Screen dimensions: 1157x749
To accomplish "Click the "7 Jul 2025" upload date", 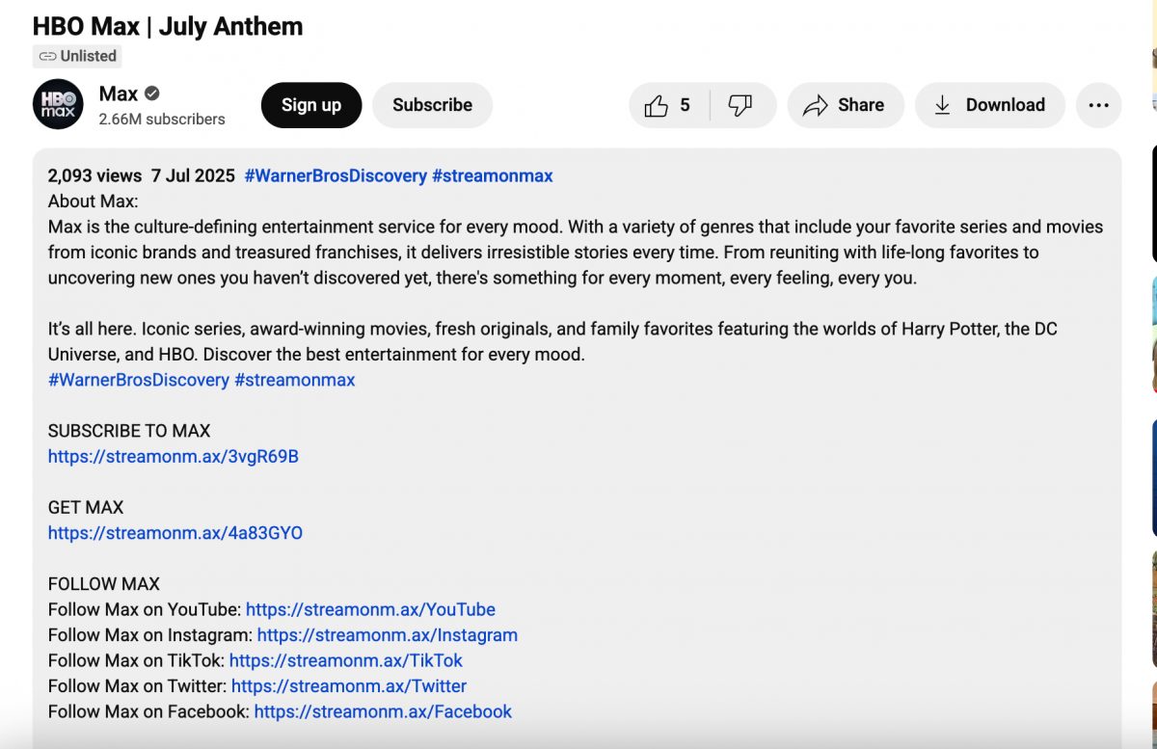I will pyautogui.click(x=193, y=175).
